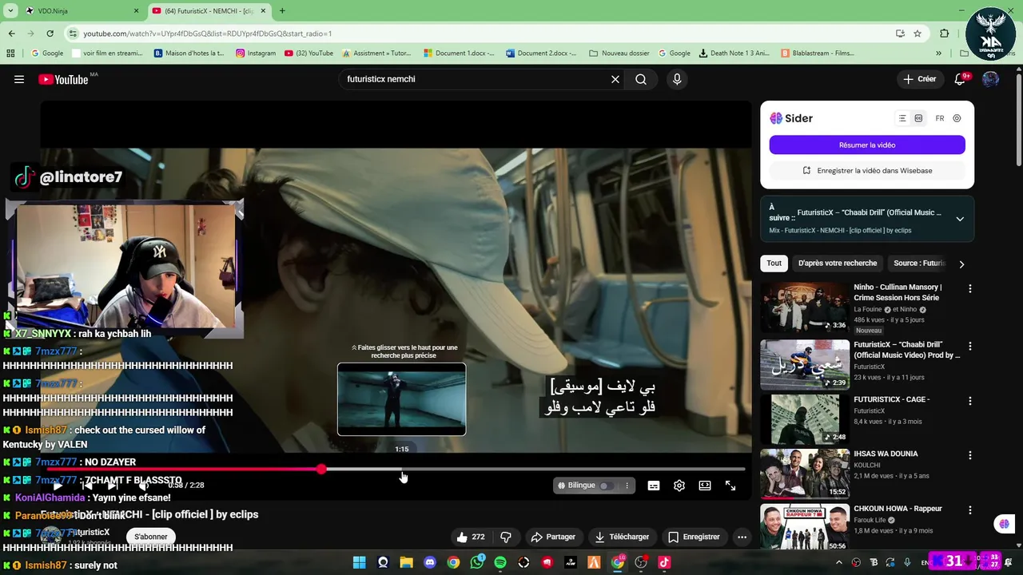The height and width of the screenshot is (575, 1023).
Task: Seek video using the red progress bar
Action: point(396,469)
